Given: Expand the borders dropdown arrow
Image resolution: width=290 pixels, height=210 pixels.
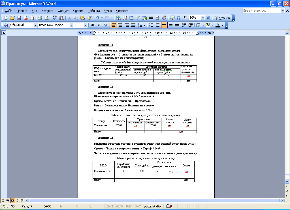Looking at the screenshot, I should tap(203, 25).
